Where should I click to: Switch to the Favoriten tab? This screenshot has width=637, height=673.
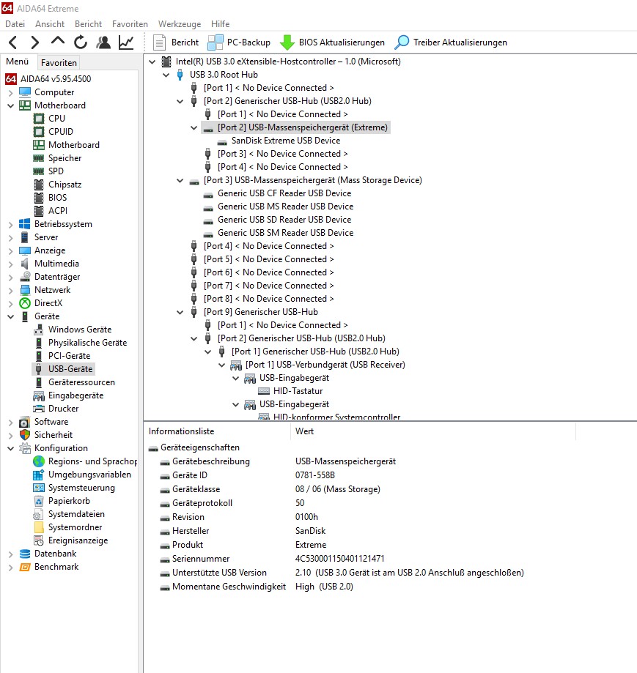click(59, 63)
